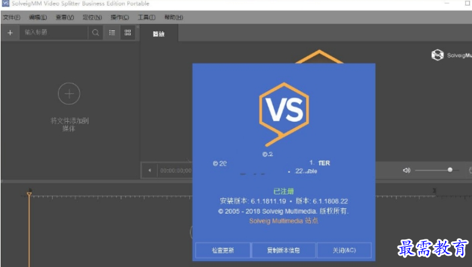Click the 检查更新 button
The image size is (472, 267).
[223, 250]
